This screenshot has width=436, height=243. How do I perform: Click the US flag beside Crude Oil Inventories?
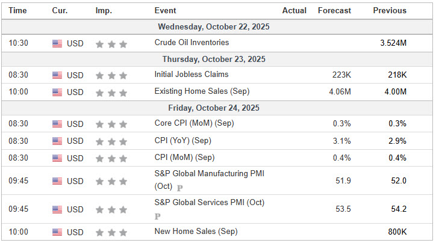[x=57, y=43]
